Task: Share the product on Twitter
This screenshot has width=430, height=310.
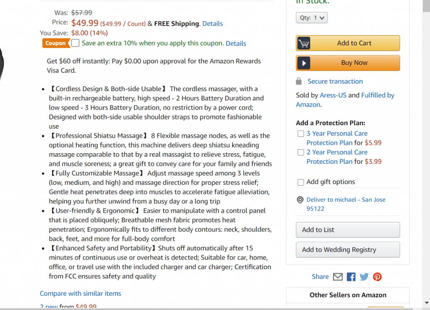Action: [364, 277]
